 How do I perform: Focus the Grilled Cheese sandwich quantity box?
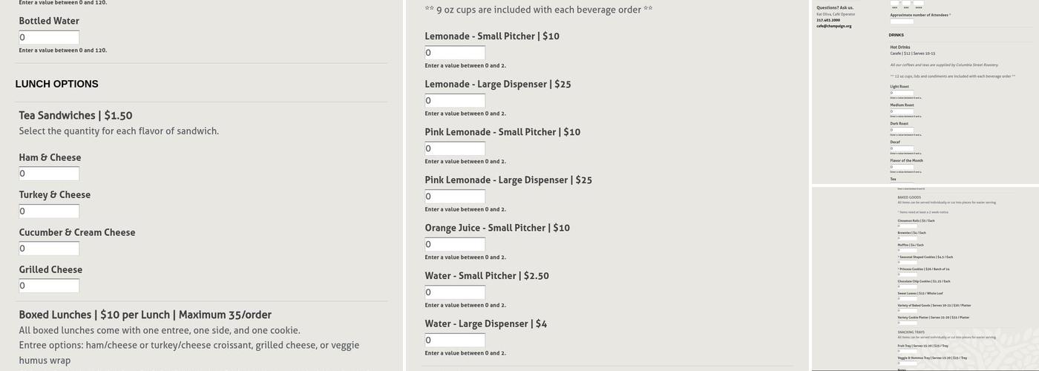tap(49, 286)
